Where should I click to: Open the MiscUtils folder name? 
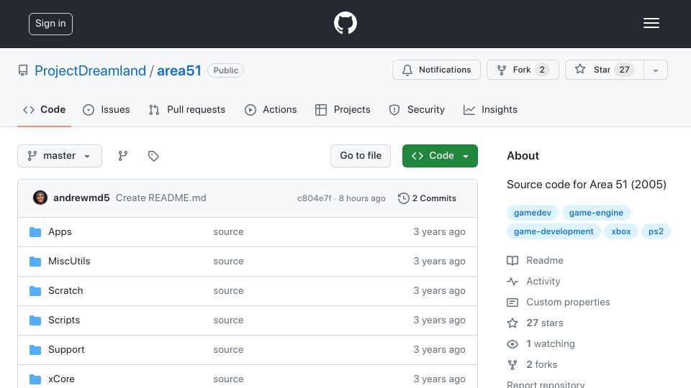point(69,262)
